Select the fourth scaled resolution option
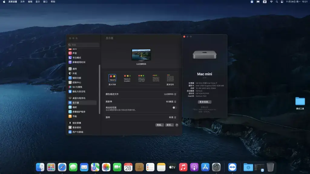The height and width of the screenshot is (174, 310). (x=156, y=78)
